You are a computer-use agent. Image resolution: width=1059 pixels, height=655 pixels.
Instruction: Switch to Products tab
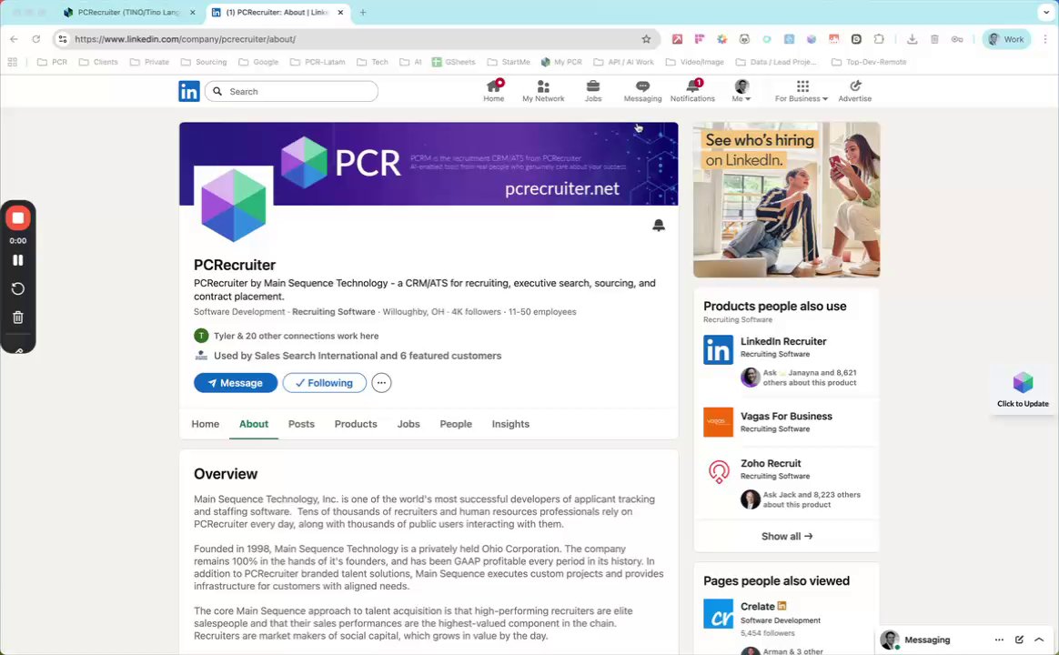point(356,424)
